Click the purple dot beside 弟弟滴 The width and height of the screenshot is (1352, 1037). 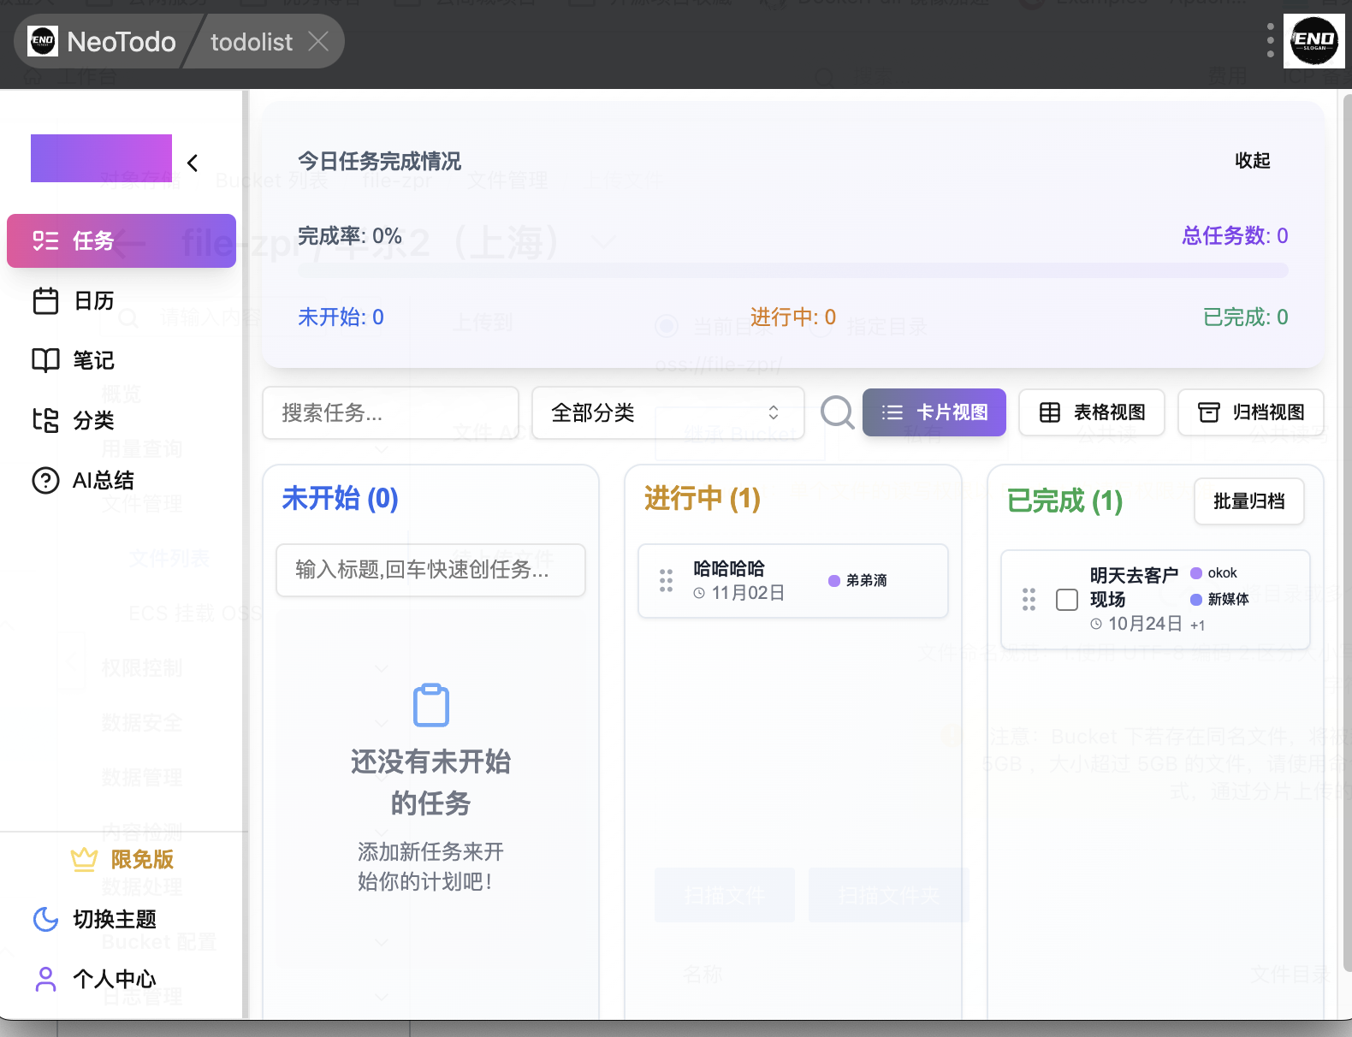click(x=834, y=581)
